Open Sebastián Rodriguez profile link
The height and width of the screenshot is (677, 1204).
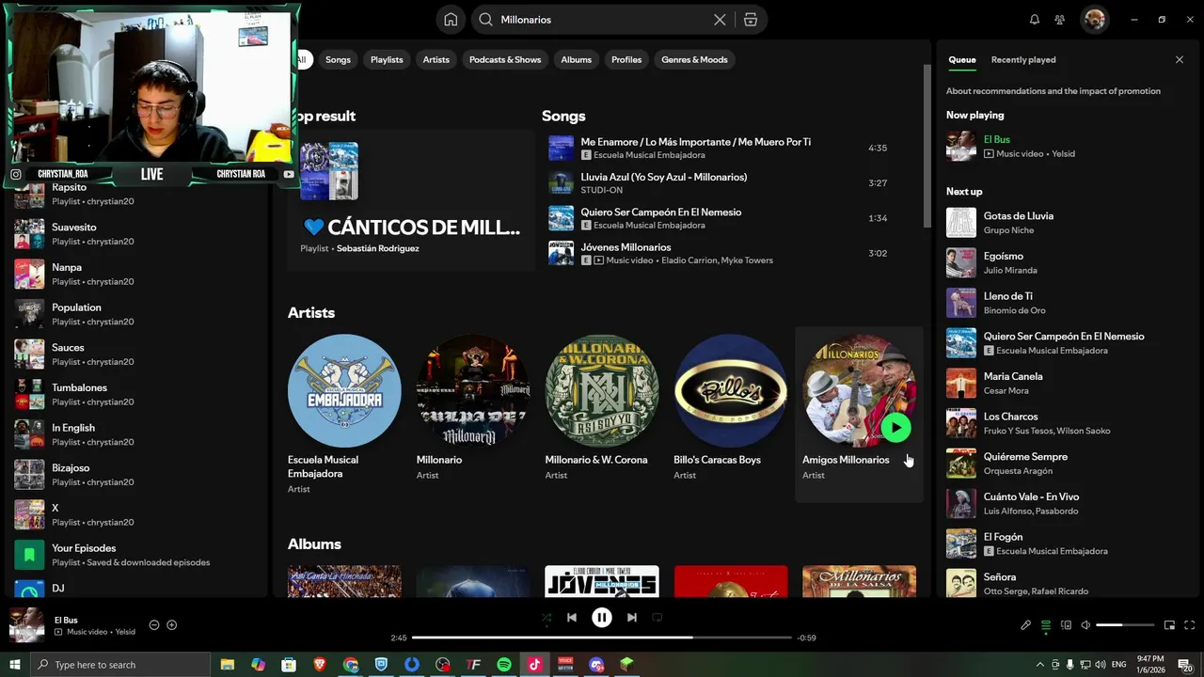(x=378, y=248)
